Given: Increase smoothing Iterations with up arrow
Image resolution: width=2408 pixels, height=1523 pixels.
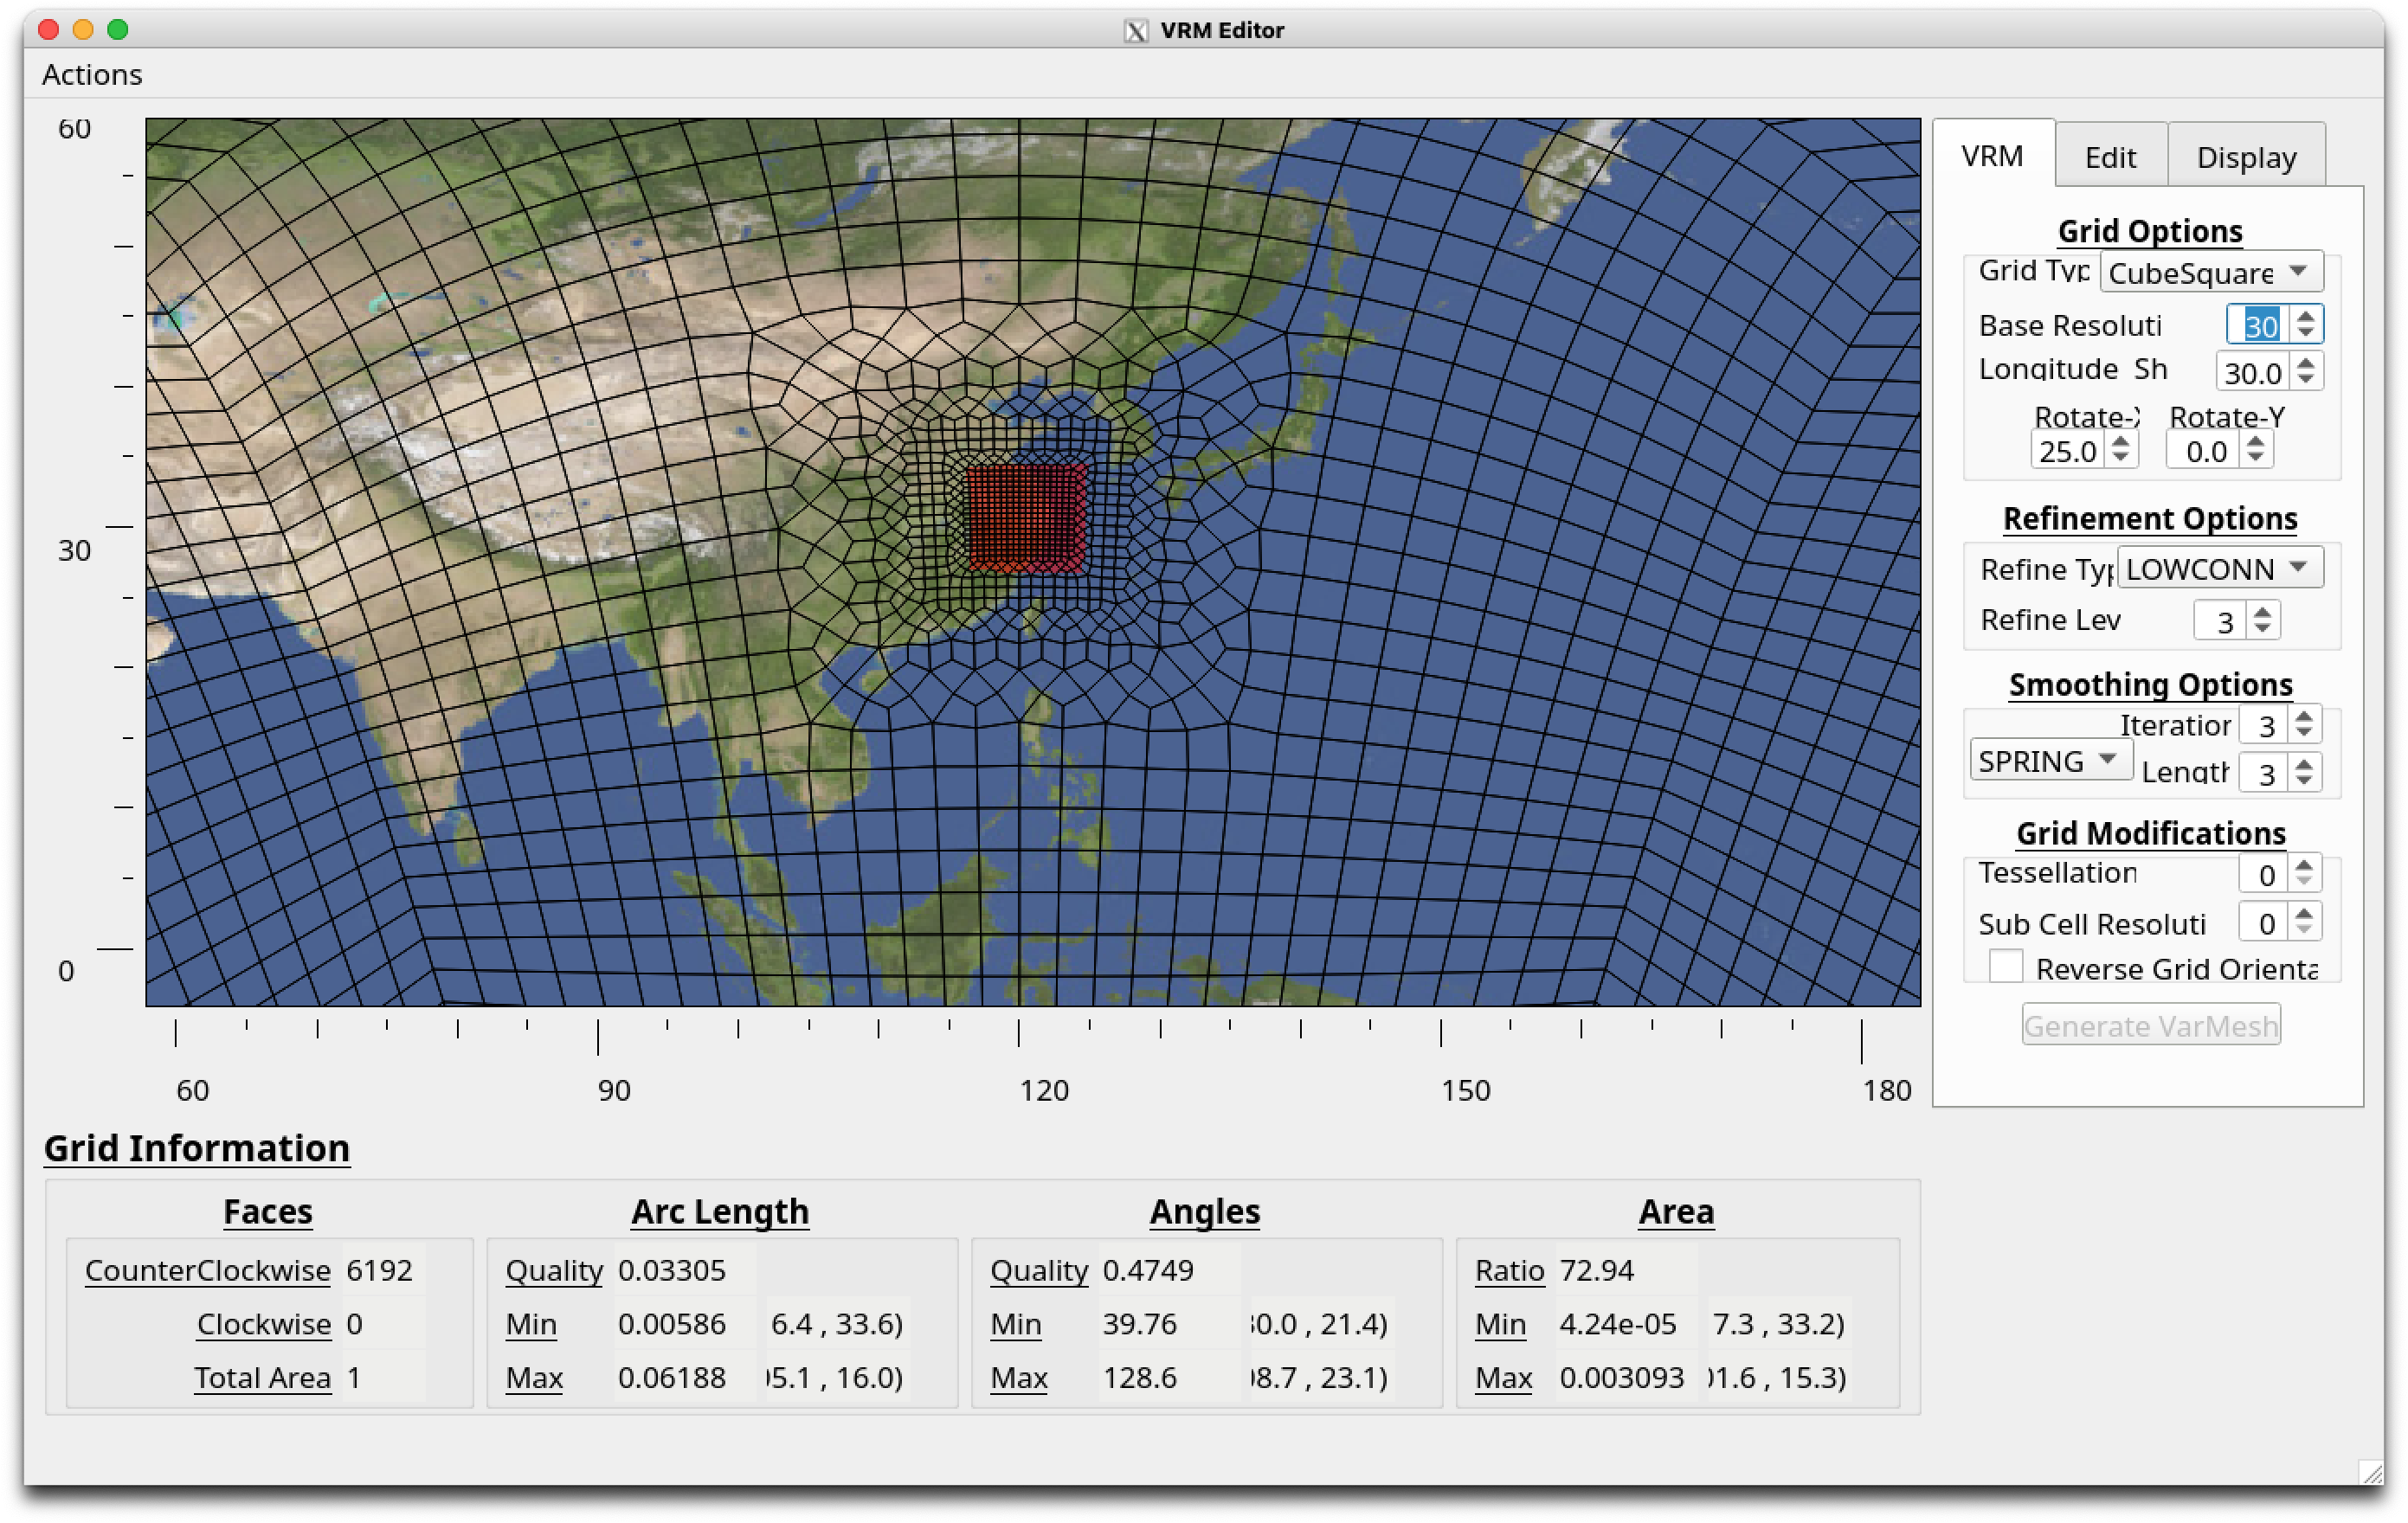Looking at the screenshot, I should pyautogui.click(x=2304, y=716).
